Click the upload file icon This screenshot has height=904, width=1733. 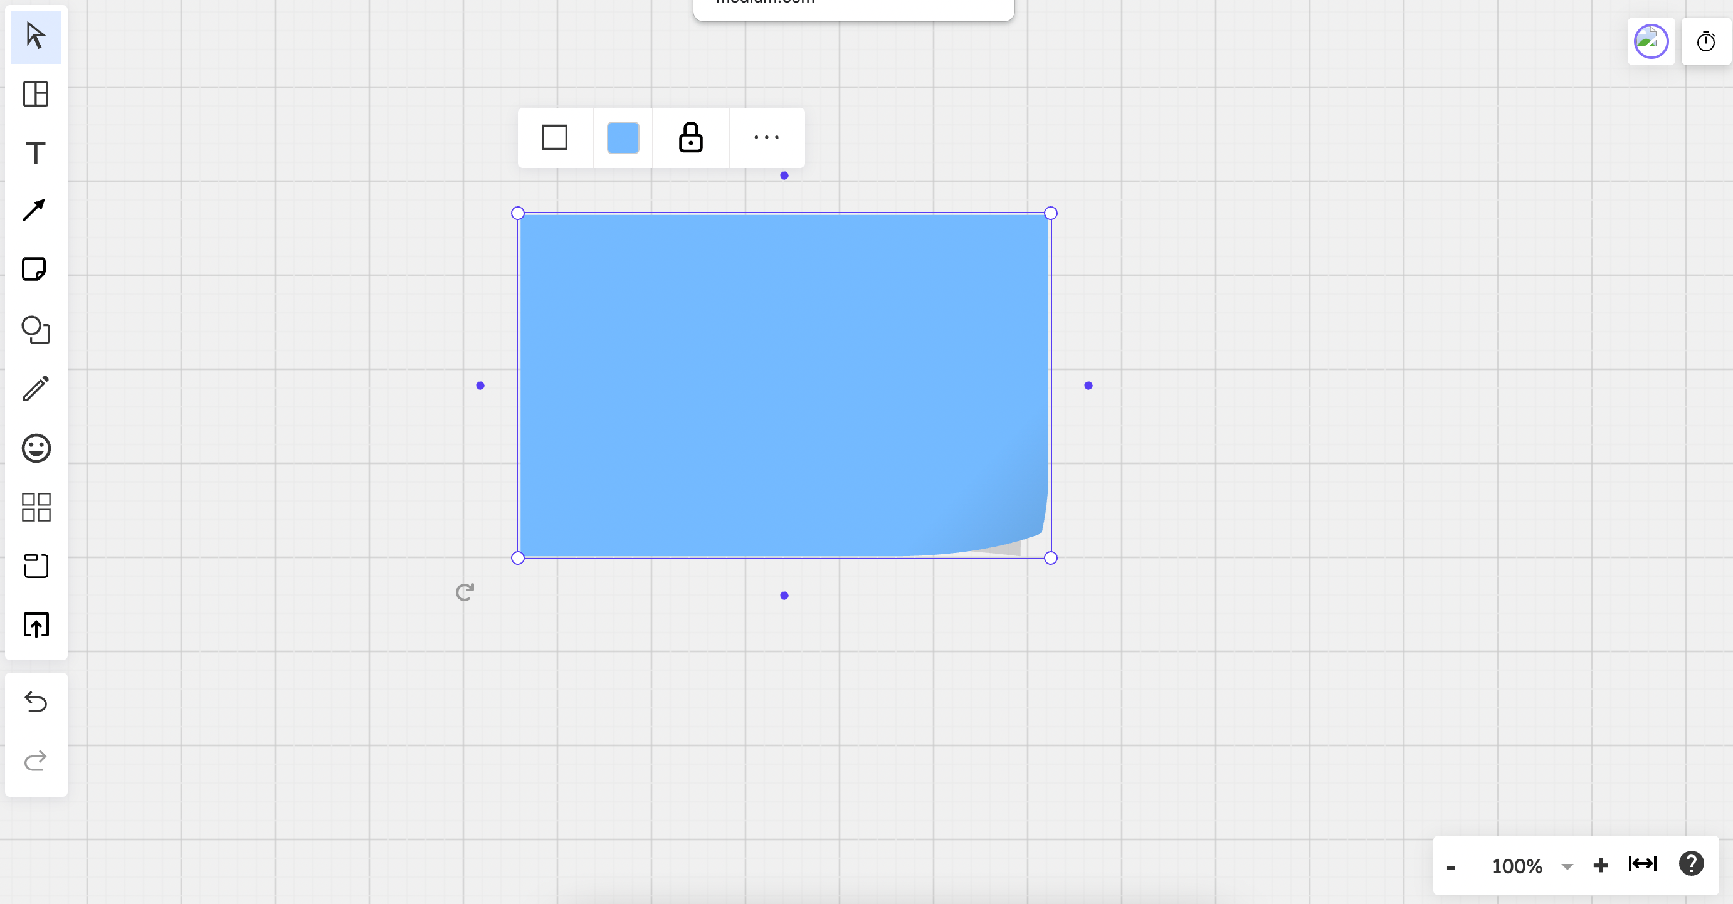(36, 626)
